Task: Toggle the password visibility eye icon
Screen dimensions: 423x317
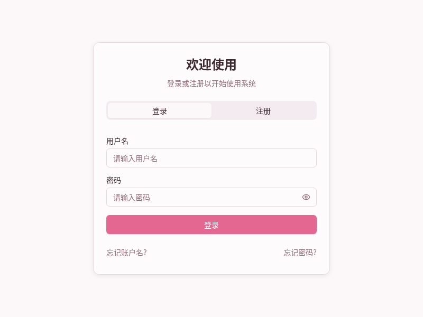Action: (306, 197)
